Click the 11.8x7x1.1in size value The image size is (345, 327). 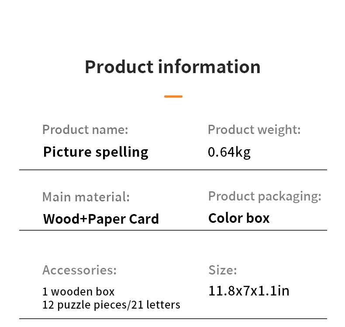pos(249,291)
